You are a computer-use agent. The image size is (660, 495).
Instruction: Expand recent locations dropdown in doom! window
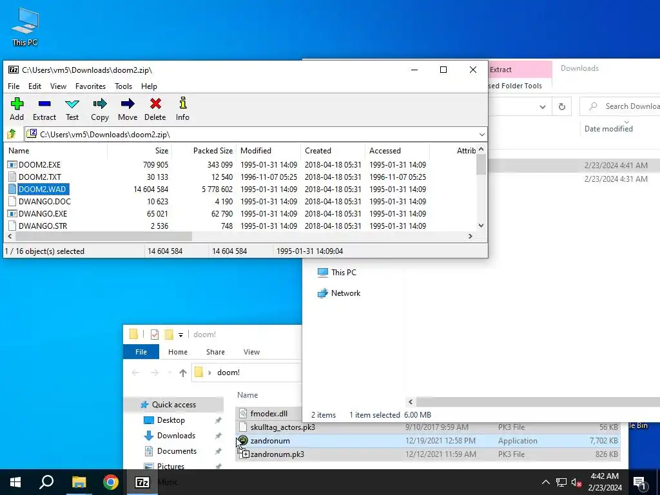pyautogui.click(x=170, y=373)
